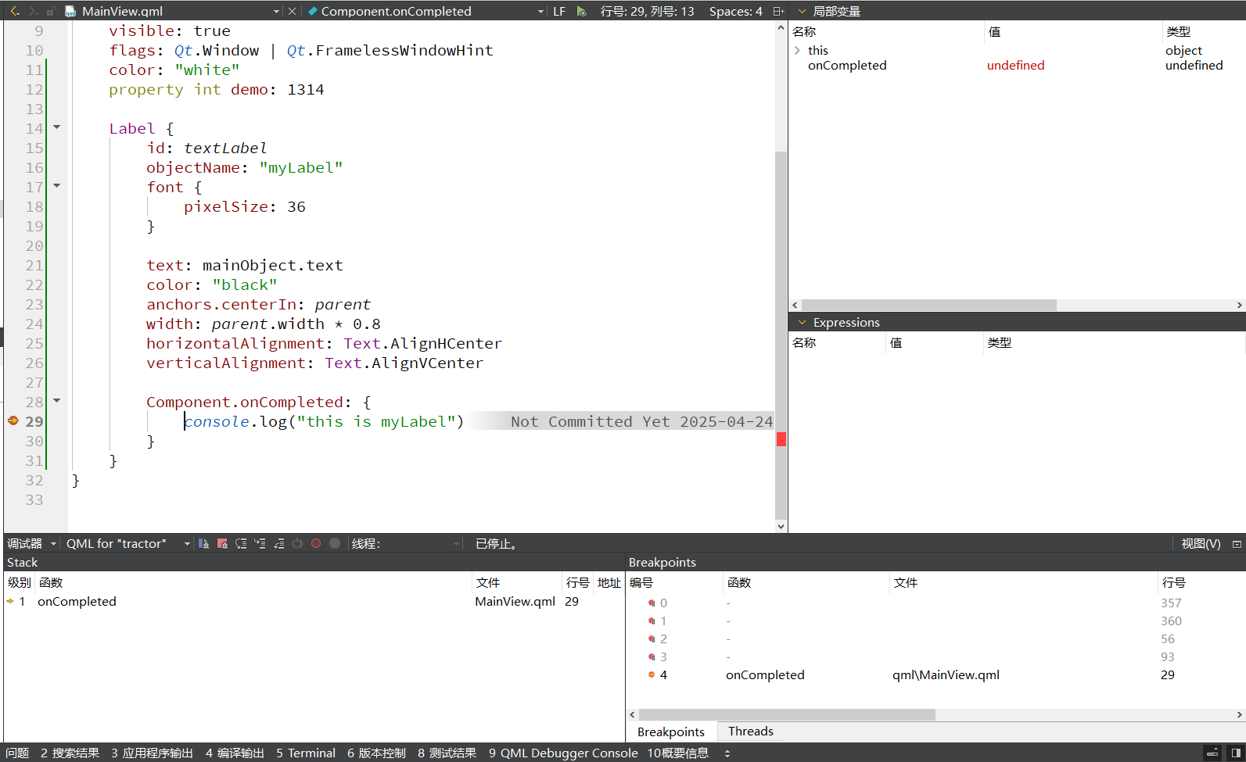Toggle breakpoint 4 for onCompleted
The height and width of the screenshot is (762, 1246).
coord(652,675)
